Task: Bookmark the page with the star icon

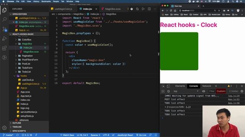Action: point(219,11)
